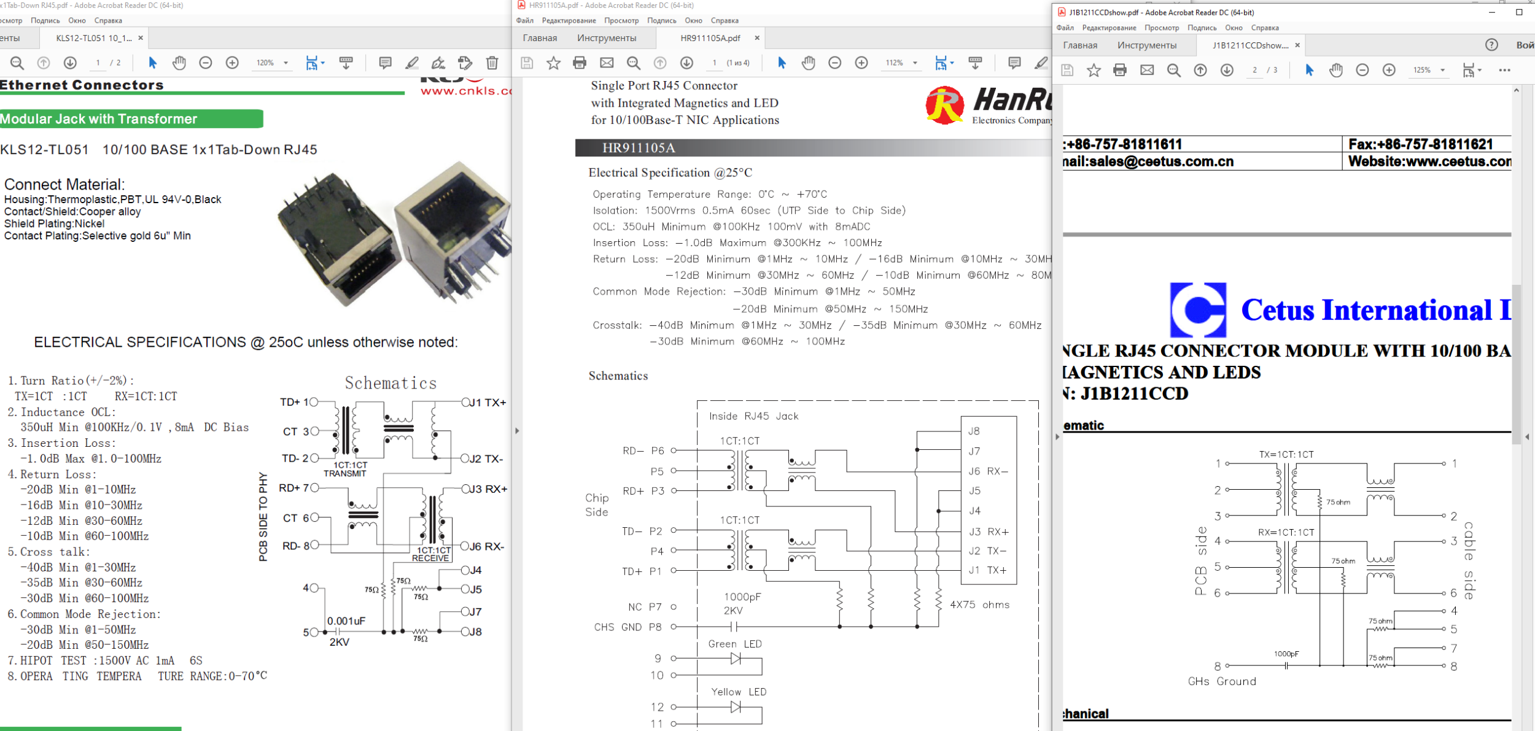Search text in the HR911105A window
Image resolution: width=1535 pixels, height=731 pixels.
[x=634, y=63]
